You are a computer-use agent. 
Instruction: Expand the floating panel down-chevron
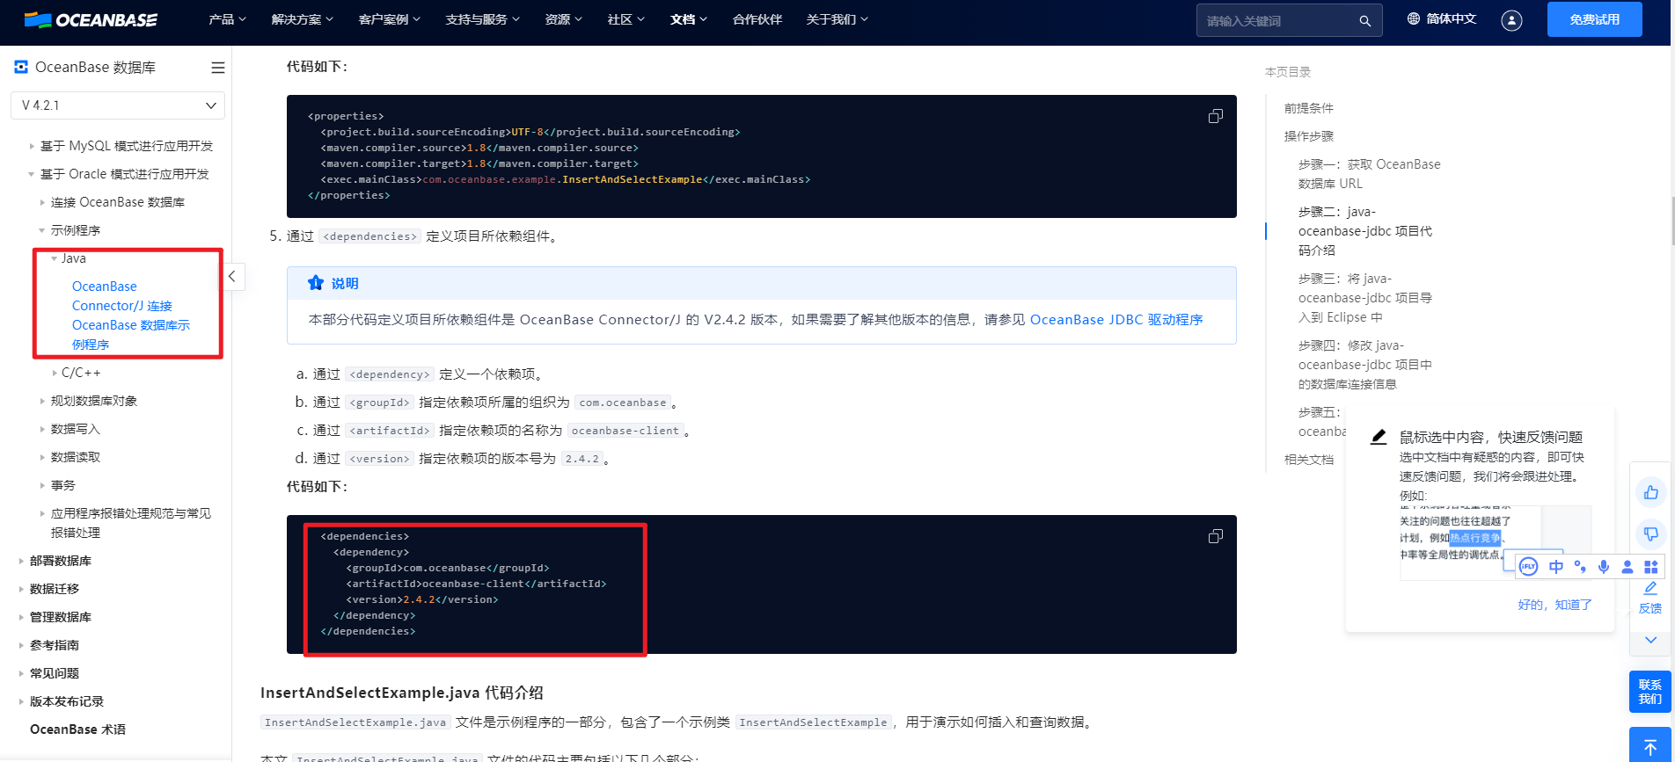click(x=1650, y=640)
